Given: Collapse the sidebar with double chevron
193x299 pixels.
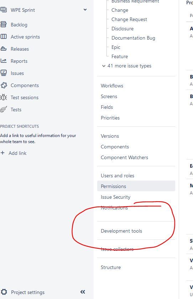Looking at the screenshot, I should tap(83, 292).
